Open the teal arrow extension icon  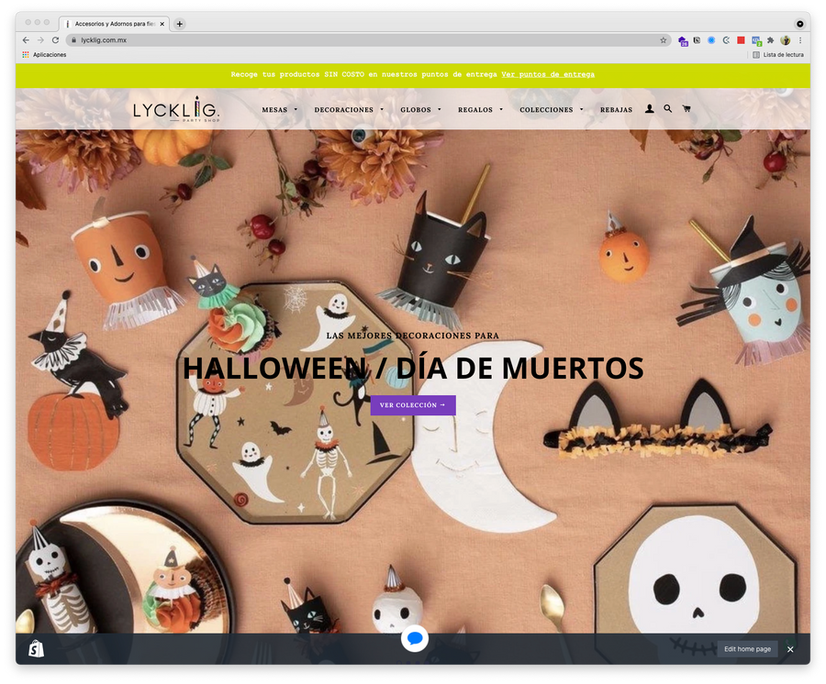pos(726,40)
